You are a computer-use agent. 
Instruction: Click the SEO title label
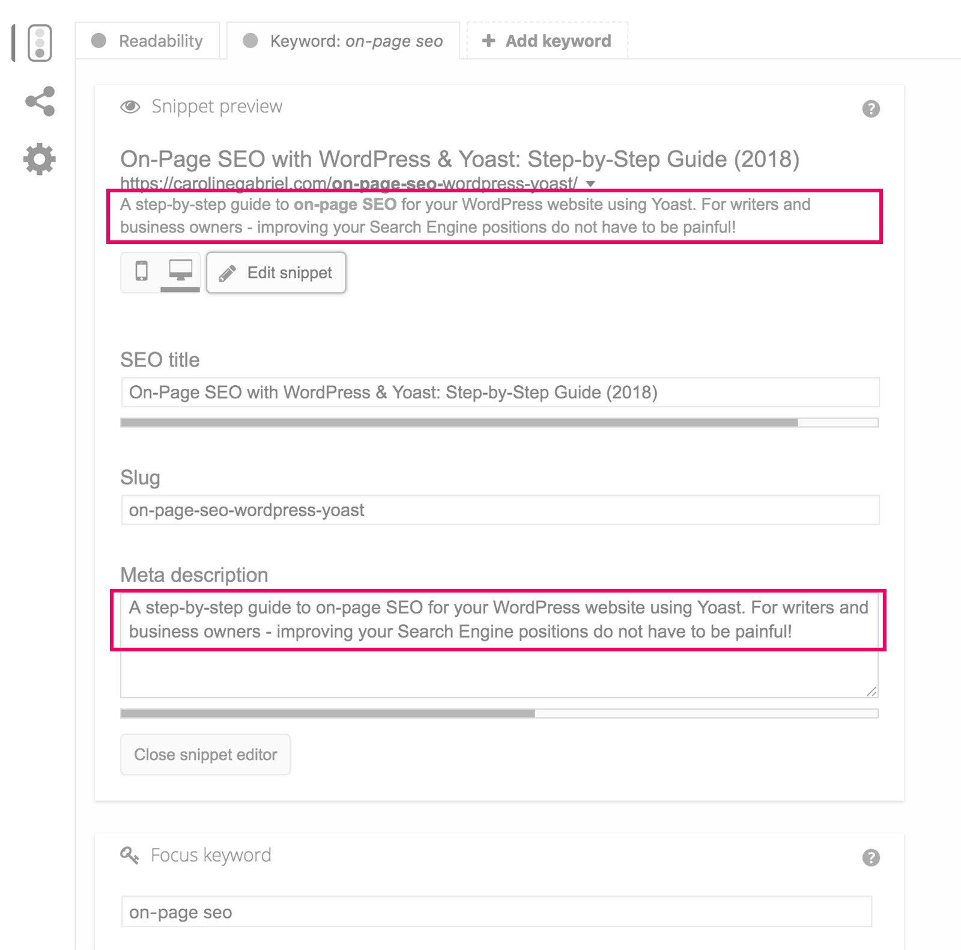pyautogui.click(x=160, y=360)
